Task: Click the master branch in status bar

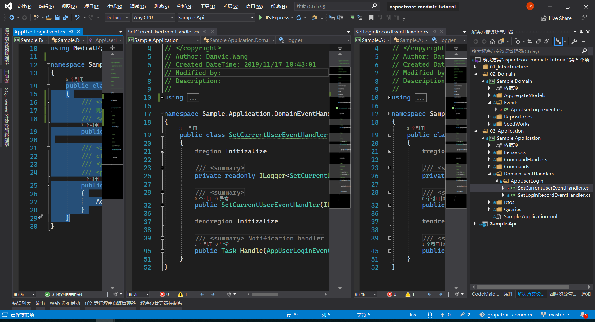Action: (556, 315)
